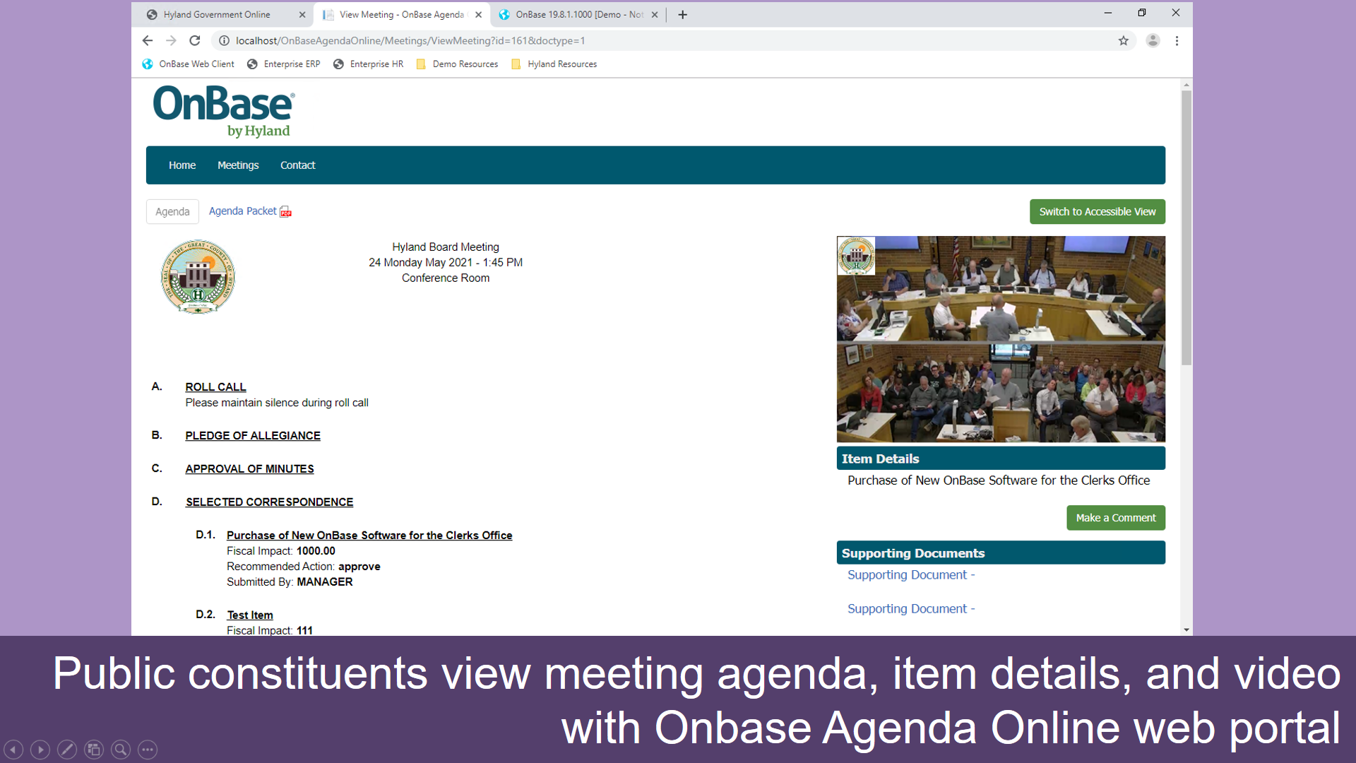Go back with the browser back arrow
Screen dimensions: 1356x763
click(x=147, y=41)
